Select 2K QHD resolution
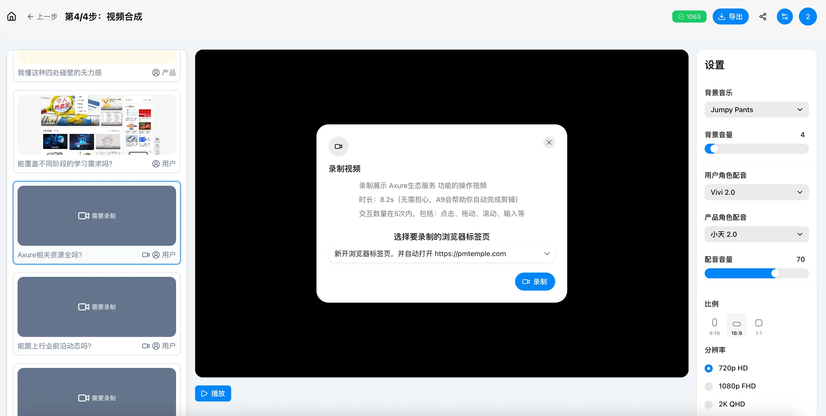826x416 pixels. click(x=709, y=404)
